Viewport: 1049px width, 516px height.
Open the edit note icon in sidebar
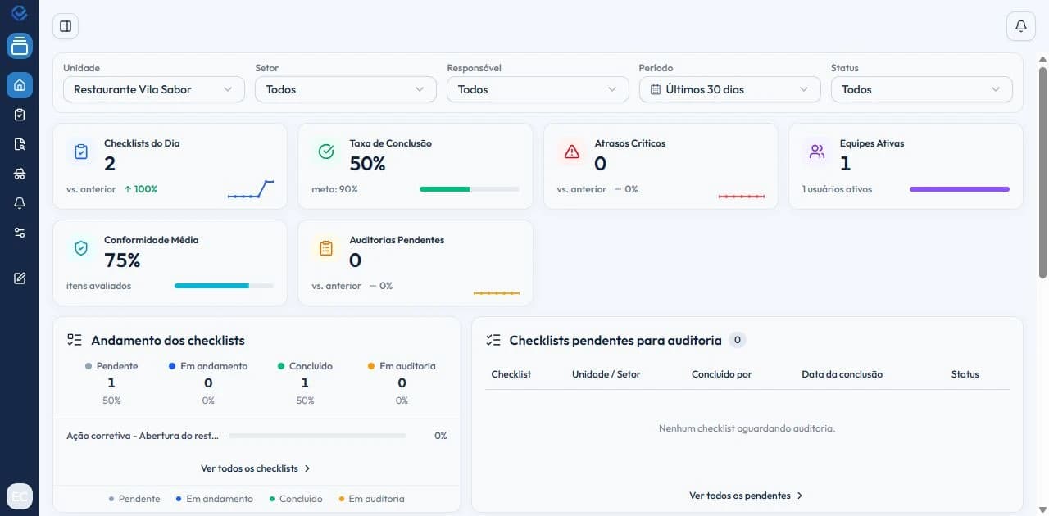click(20, 278)
